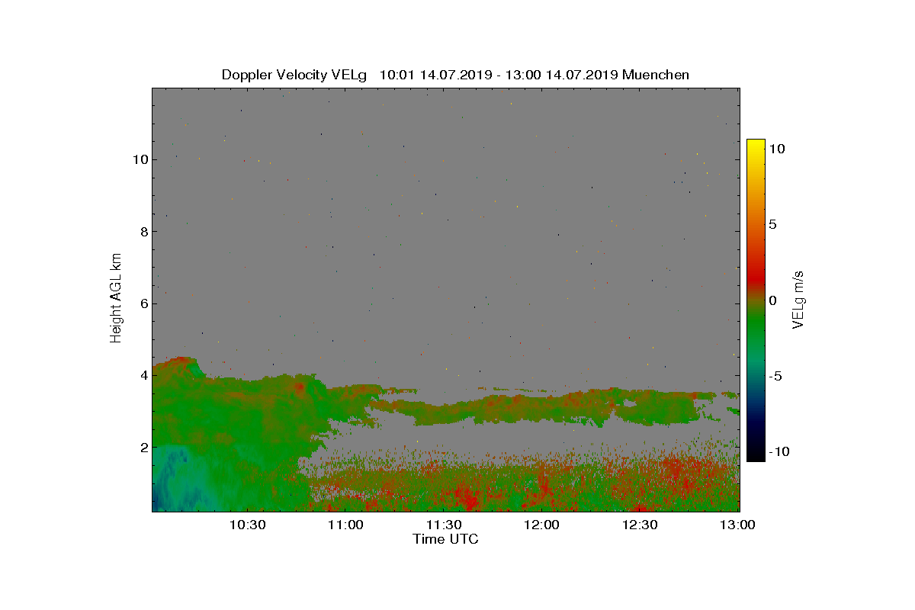Click the yellow top of the colorbar

coord(756,145)
